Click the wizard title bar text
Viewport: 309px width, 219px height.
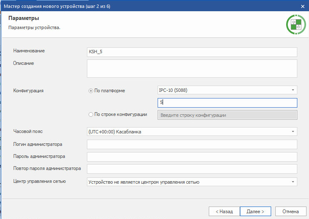click(x=59, y=6)
